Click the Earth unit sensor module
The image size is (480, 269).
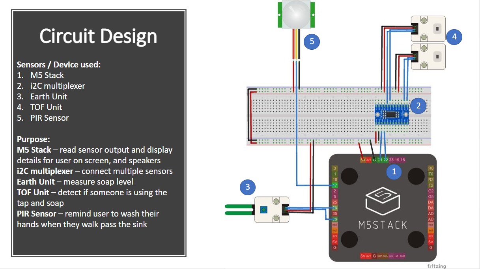(x=271, y=210)
